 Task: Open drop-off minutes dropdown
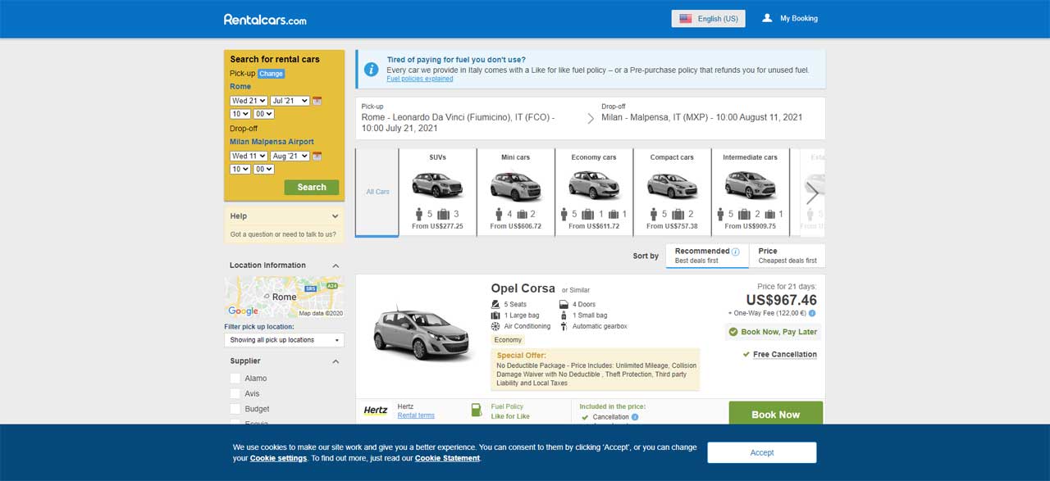coord(263,169)
